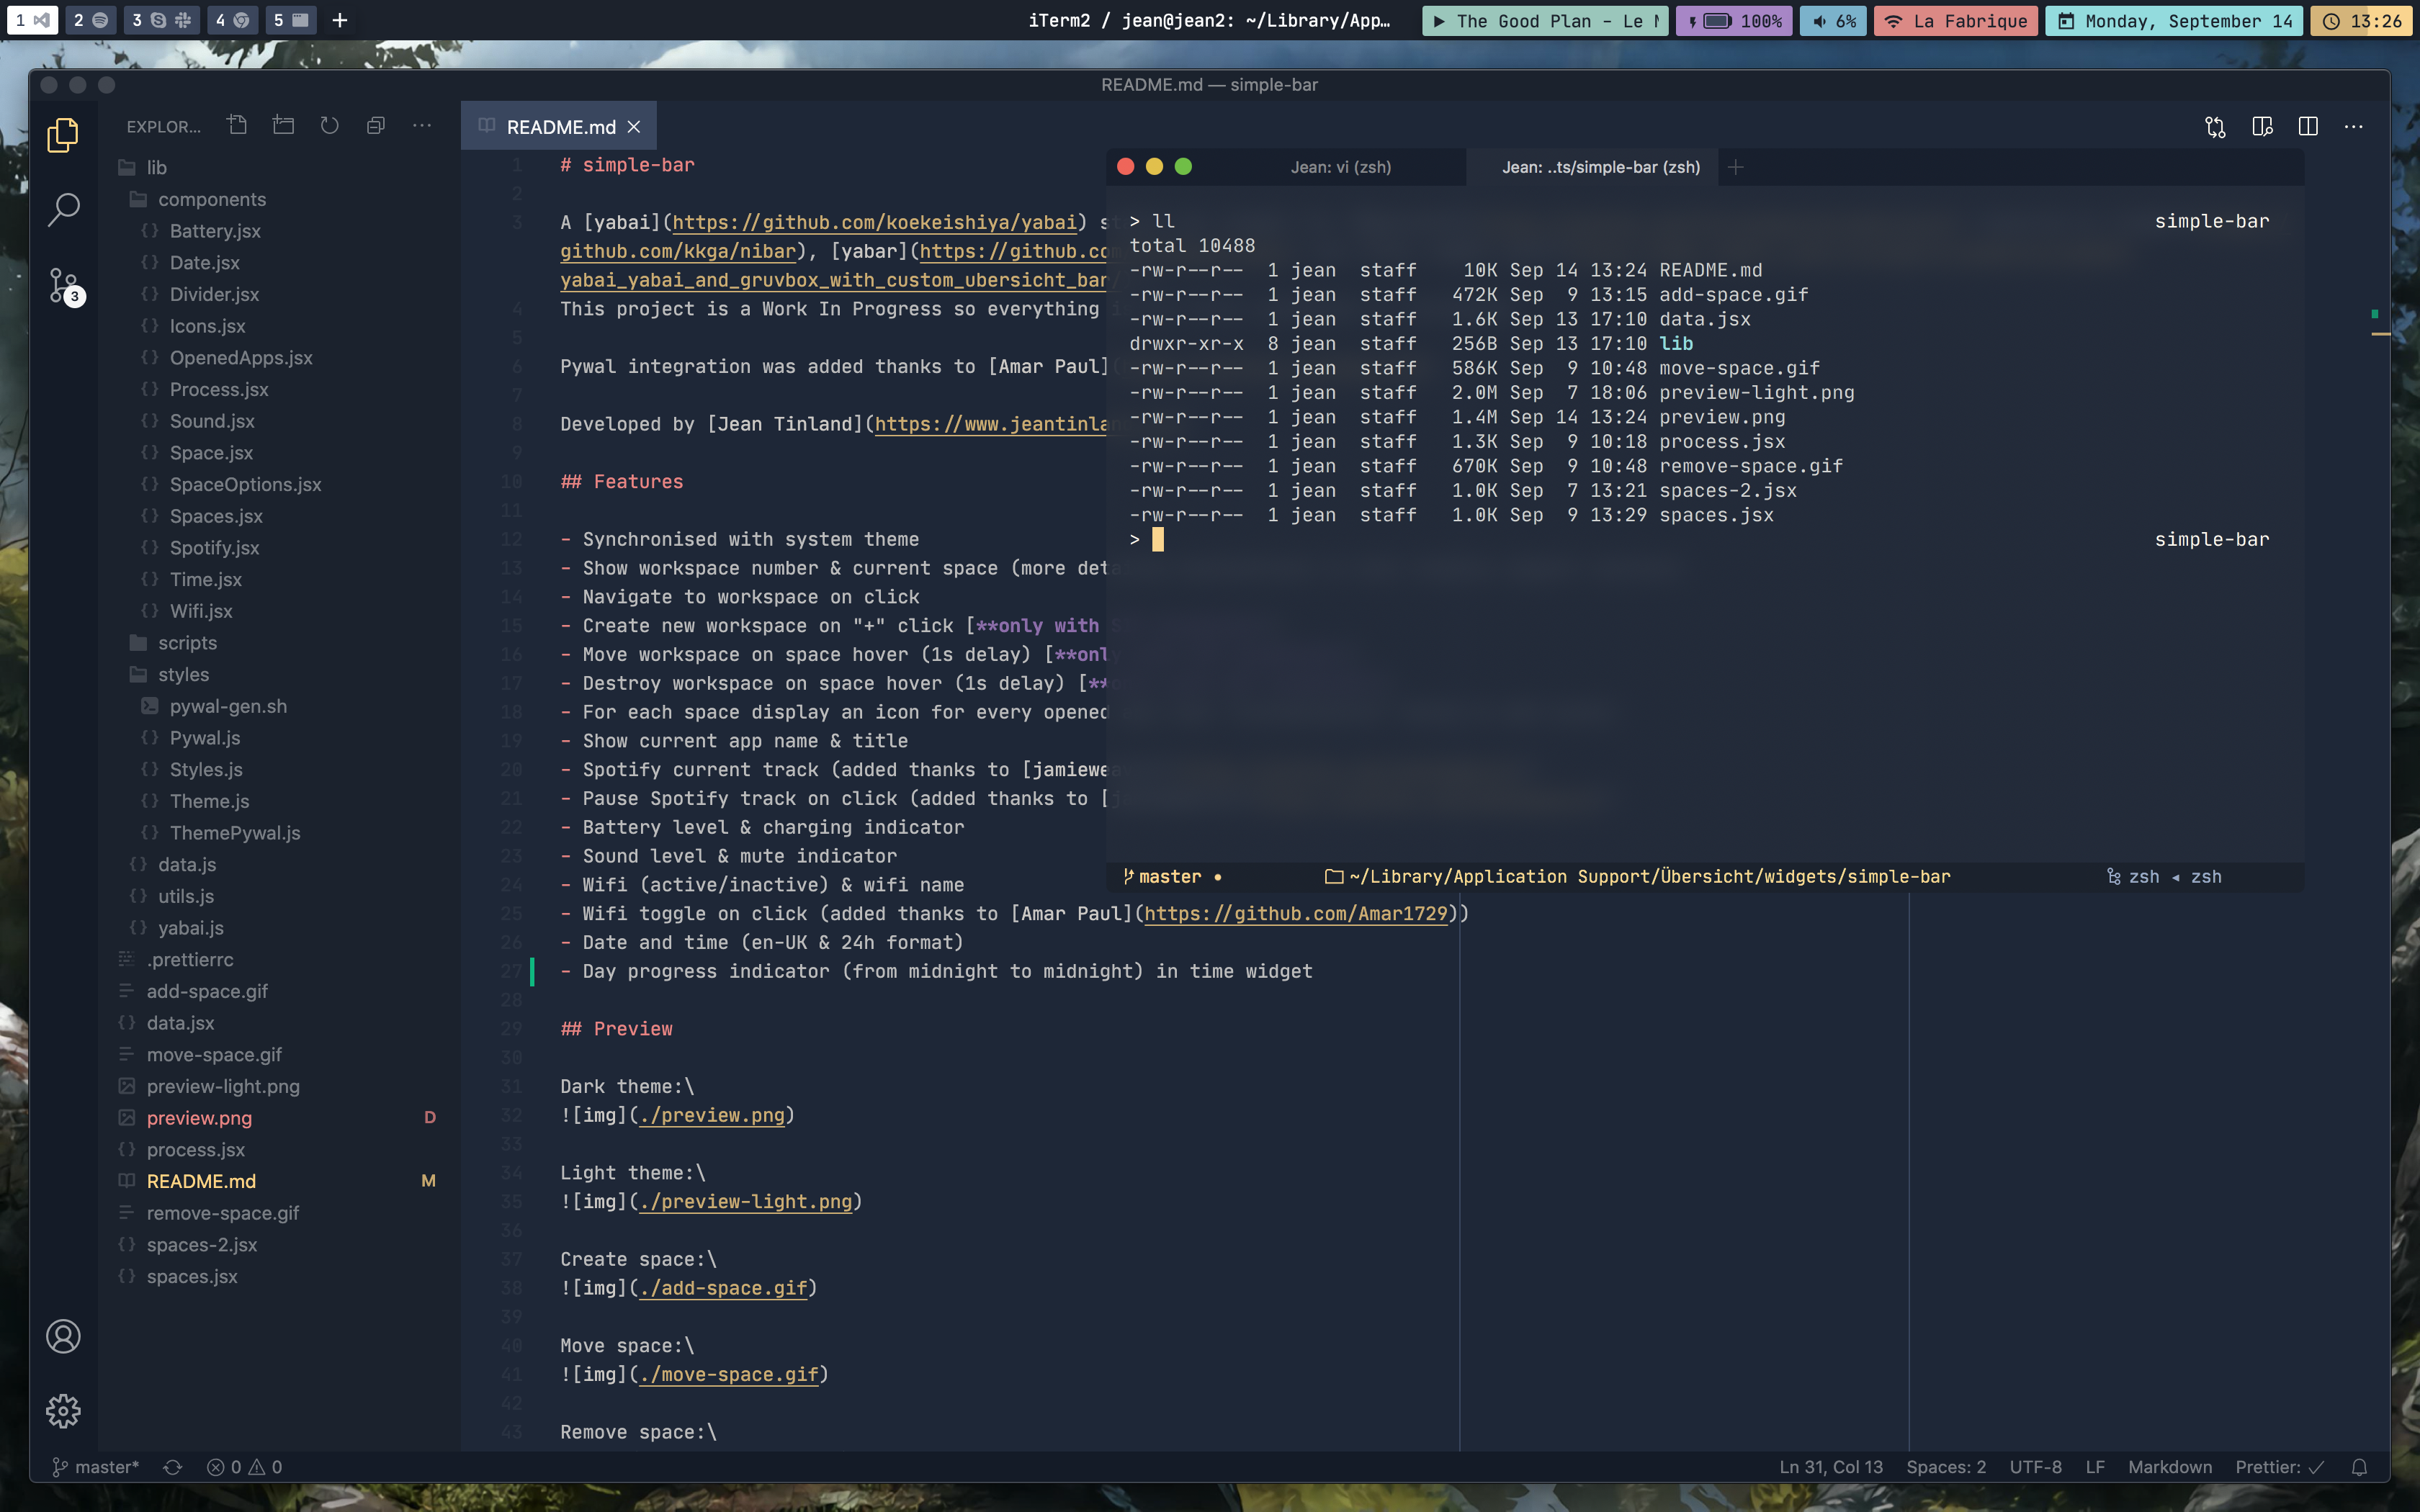Open Battery.jsx in the file tree

point(215,231)
